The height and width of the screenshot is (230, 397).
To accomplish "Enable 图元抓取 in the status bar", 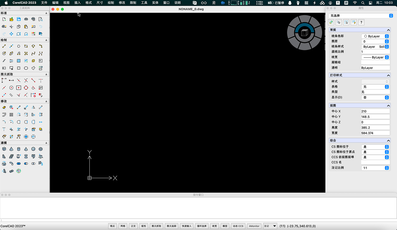I will click(156, 226).
